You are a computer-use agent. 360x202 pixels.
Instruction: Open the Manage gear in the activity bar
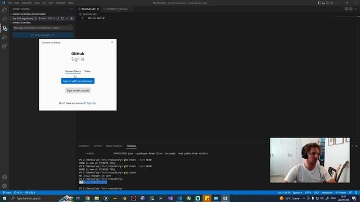tap(4, 186)
